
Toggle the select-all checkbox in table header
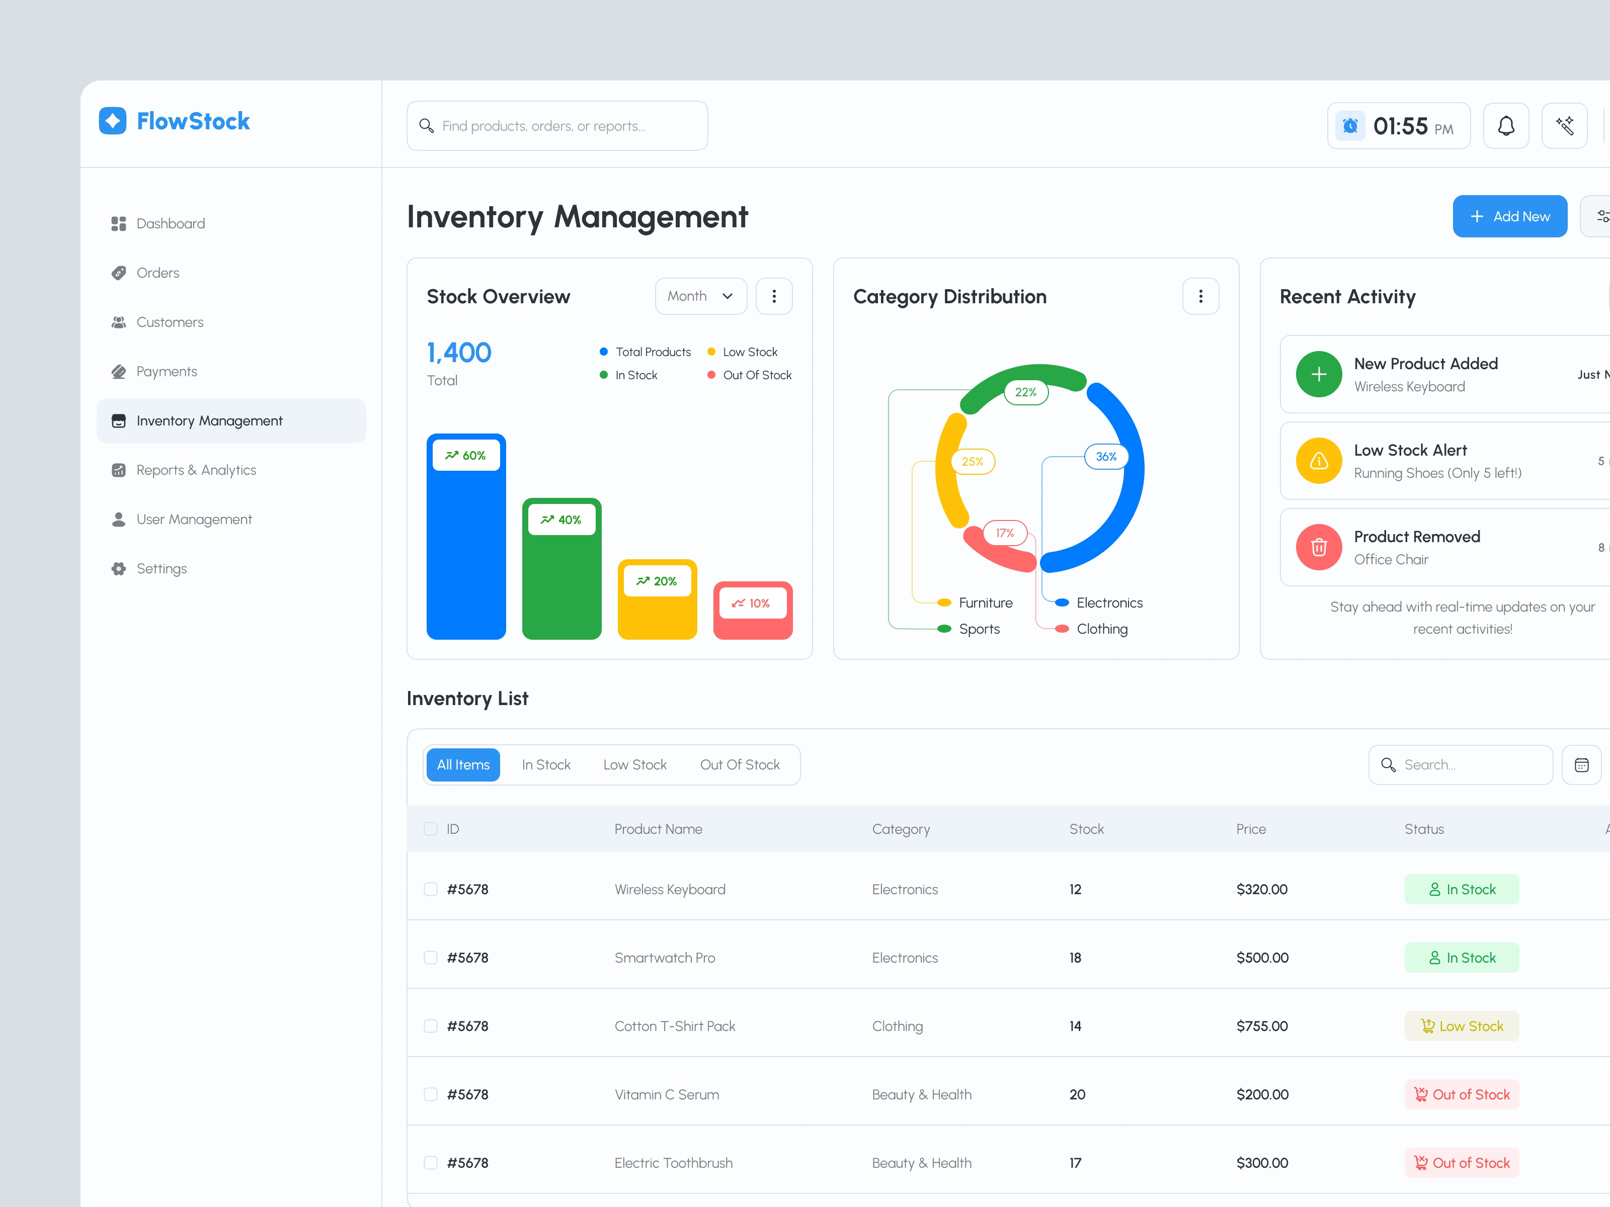tap(430, 829)
